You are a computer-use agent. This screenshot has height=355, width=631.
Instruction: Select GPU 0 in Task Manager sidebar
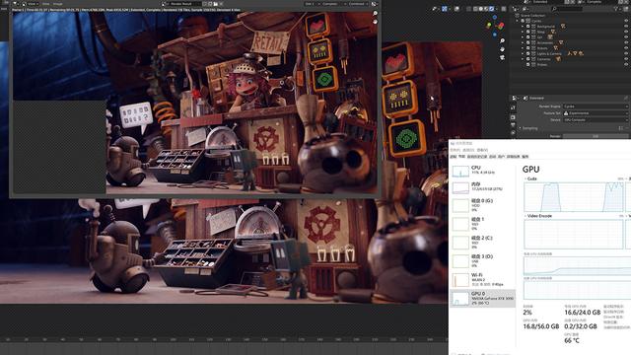coord(482,298)
